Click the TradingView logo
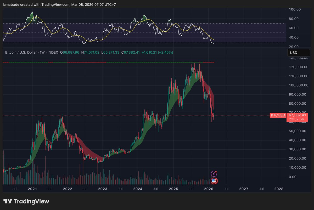The height and width of the screenshot is (210, 314). point(26,201)
